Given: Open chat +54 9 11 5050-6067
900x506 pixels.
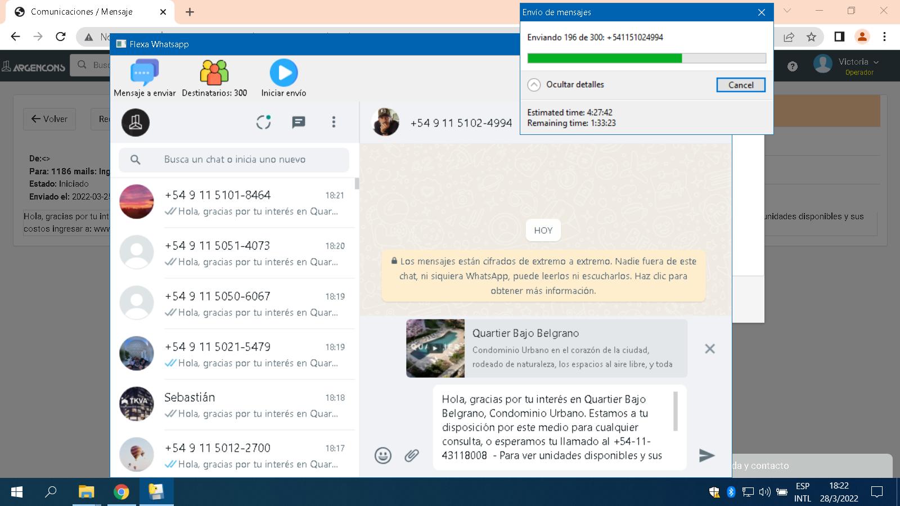Looking at the screenshot, I should [233, 304].
